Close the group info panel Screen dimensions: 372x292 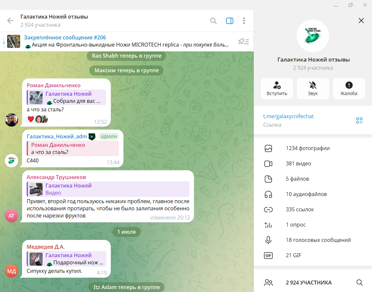coord(361,21)
